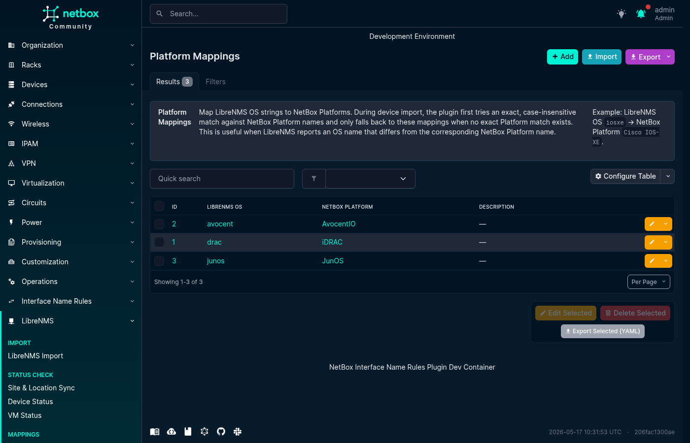Click the pencil edit icon for junos row

pyautogui.click(x=652, y=261)
